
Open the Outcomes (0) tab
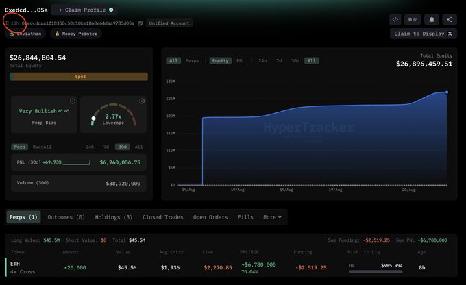pyautogui.click(x=66, y=217)
